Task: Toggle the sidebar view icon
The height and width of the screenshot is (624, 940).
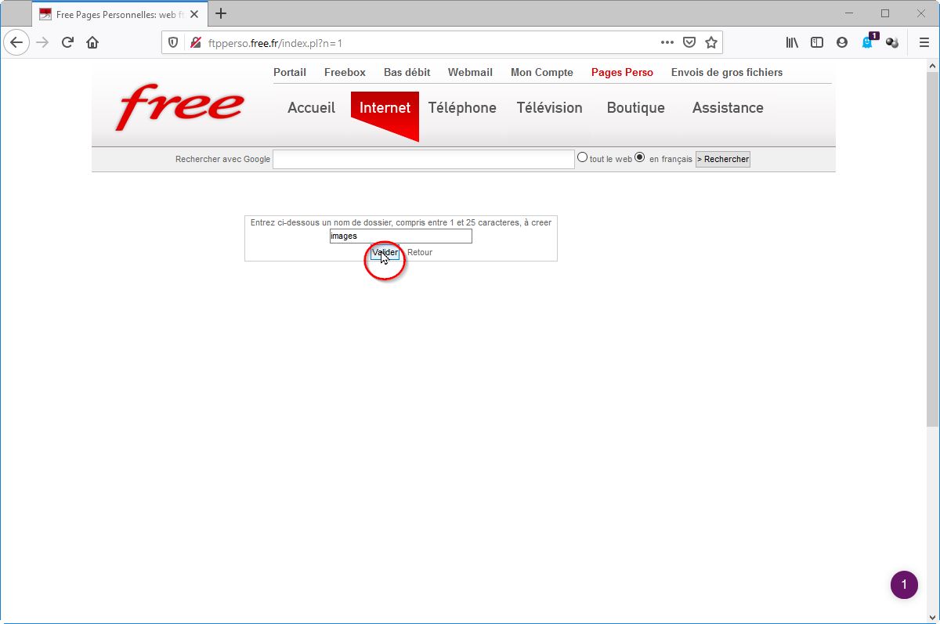Action: click(817, 42)
